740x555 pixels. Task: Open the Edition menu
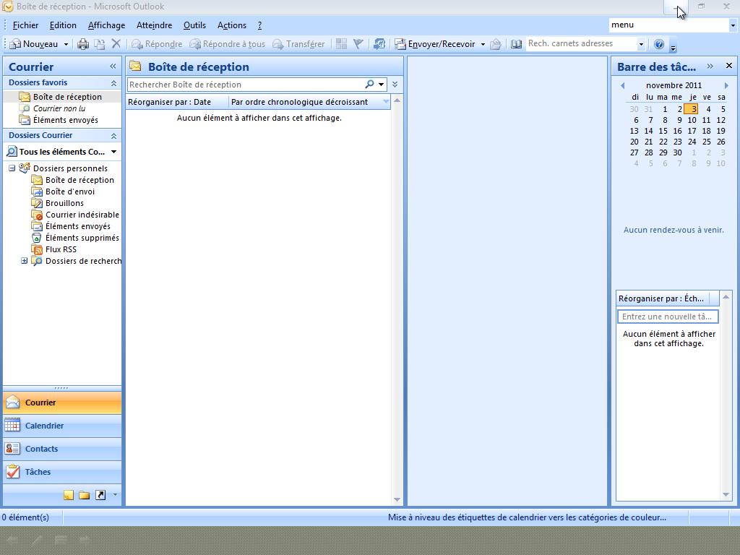pos(63,25)
